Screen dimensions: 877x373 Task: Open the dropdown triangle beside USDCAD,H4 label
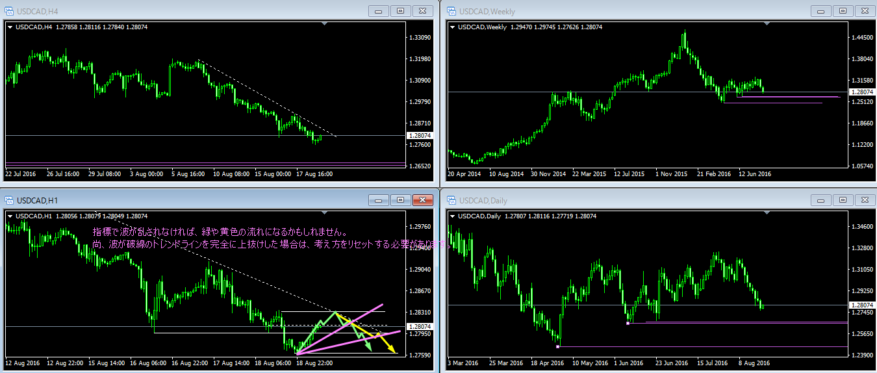(10, 27)
